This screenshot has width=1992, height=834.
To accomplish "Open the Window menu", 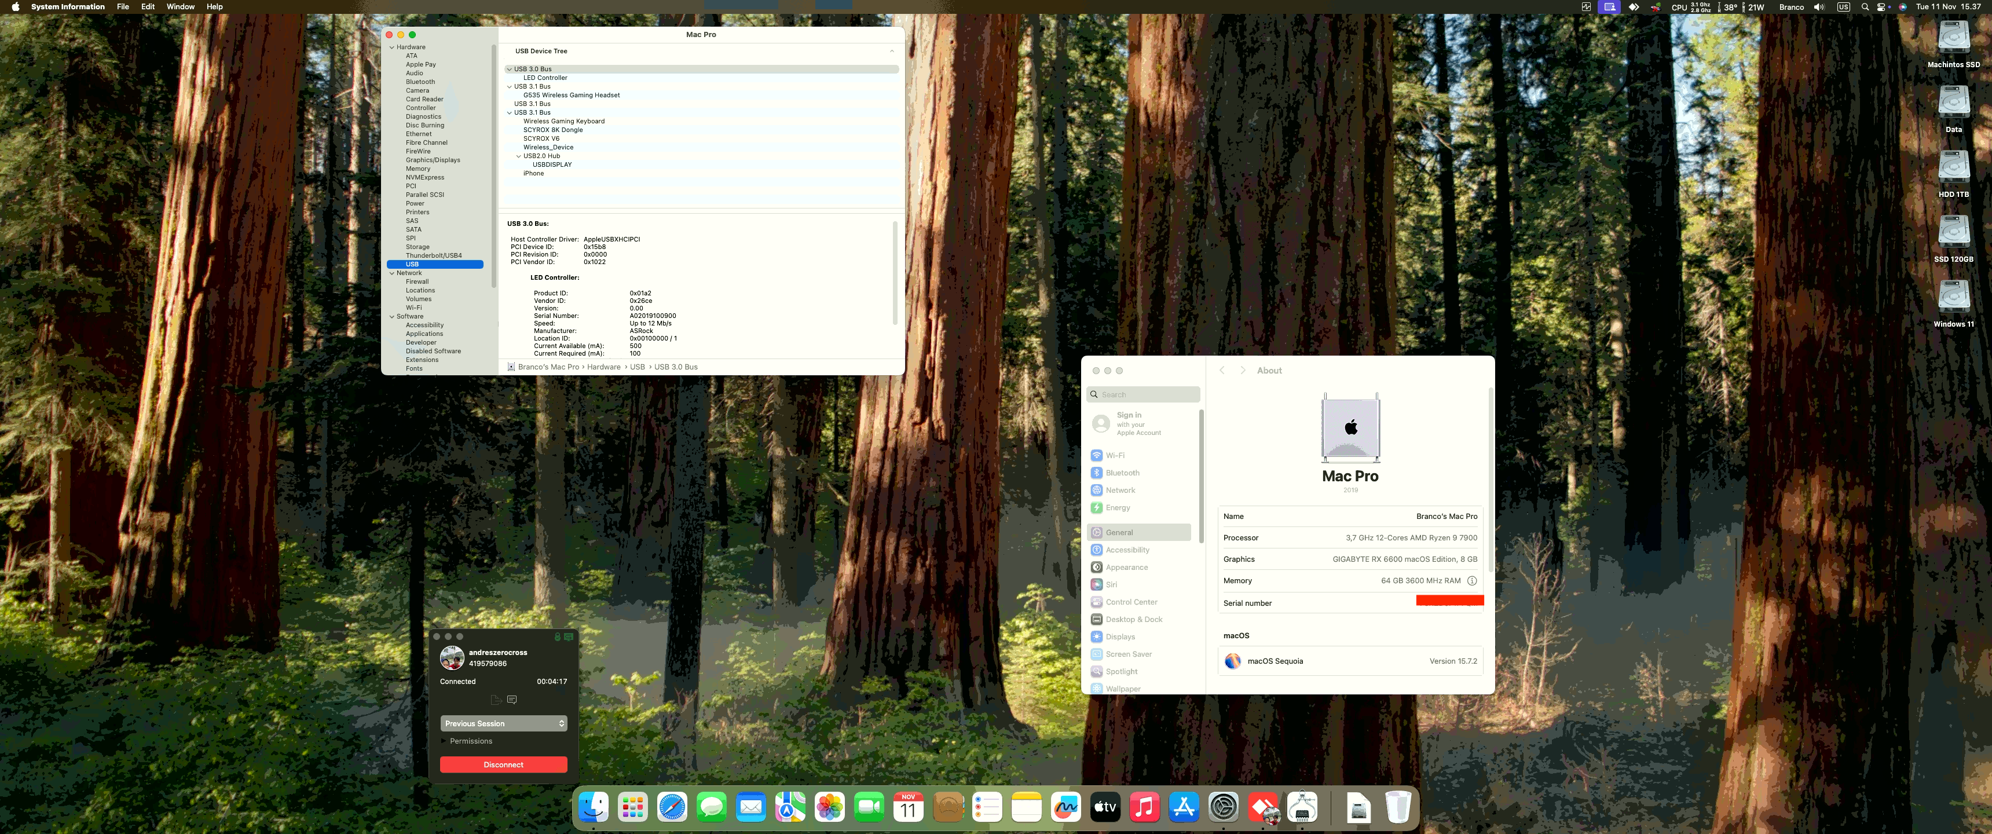I will [x=181, y=7].
